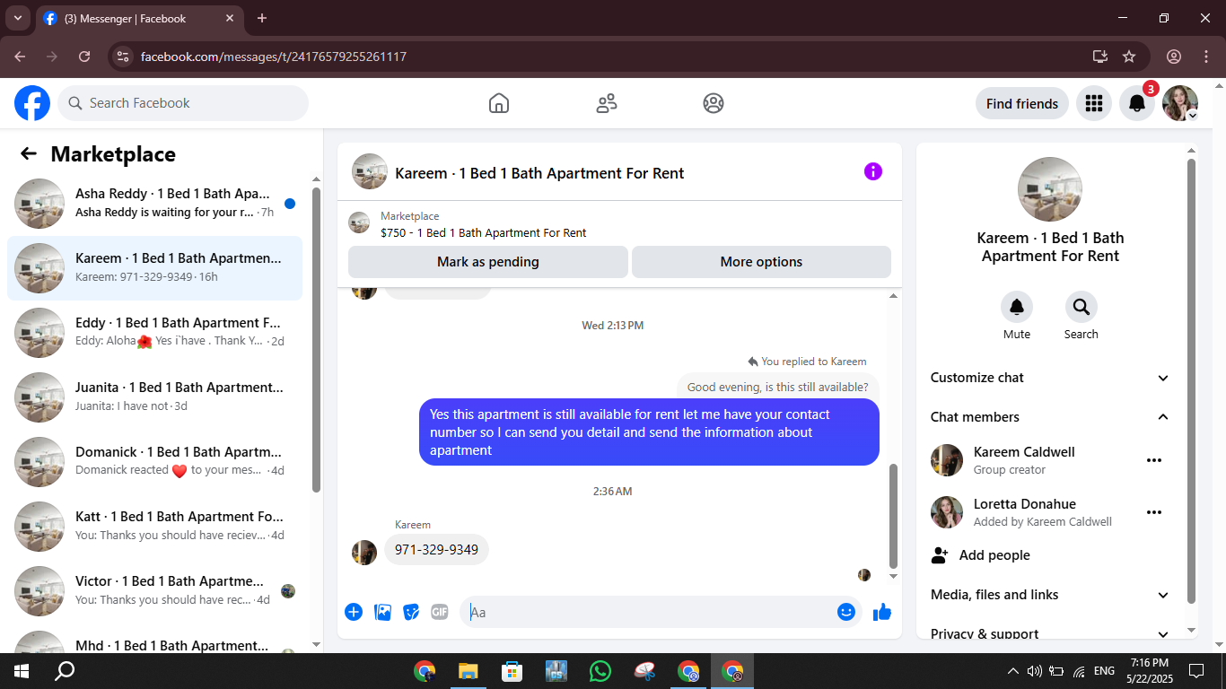
Task: Collapse the Chat members section
Action: [x=1050, y=417]
